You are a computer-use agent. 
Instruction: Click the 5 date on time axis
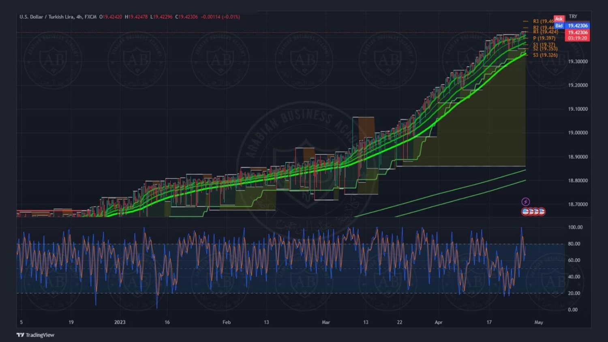[x=21, y=323]
